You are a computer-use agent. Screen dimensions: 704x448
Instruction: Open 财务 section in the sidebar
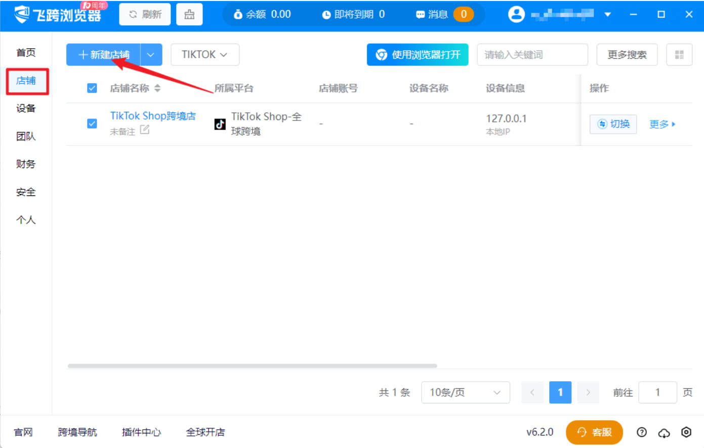[26, 164]
